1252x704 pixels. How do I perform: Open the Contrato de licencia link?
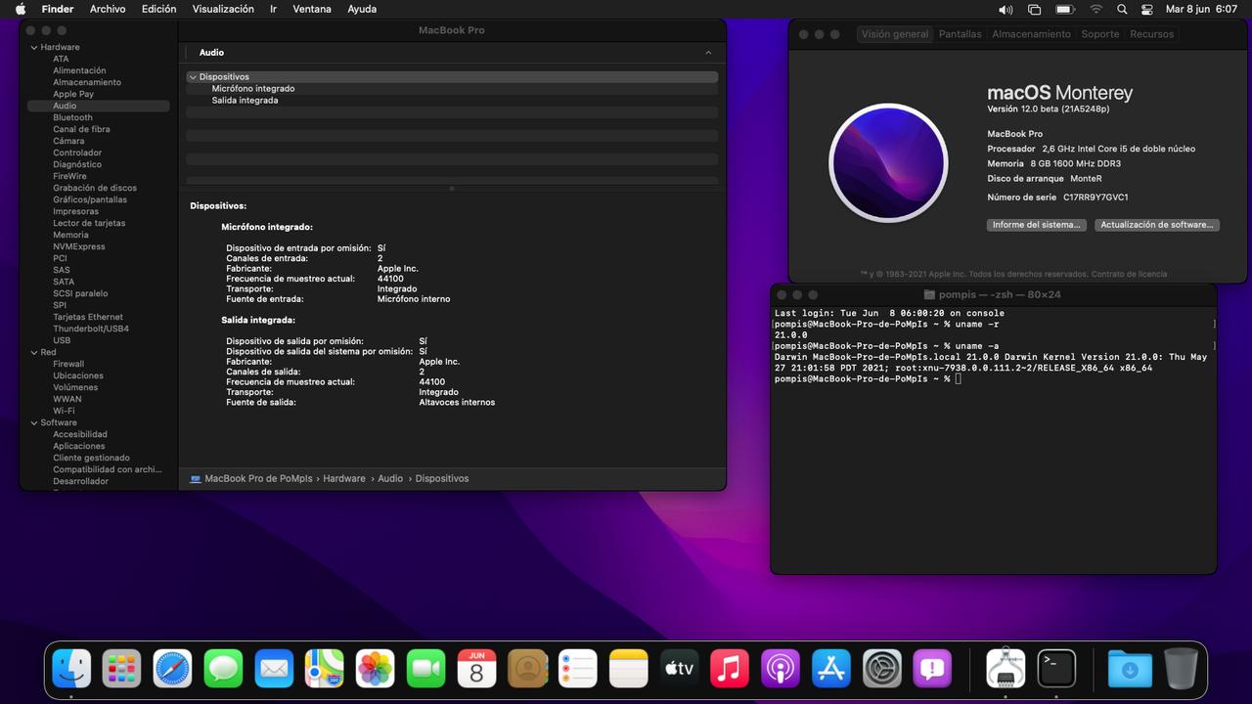pyautogui.click(x=1129, y=274)
